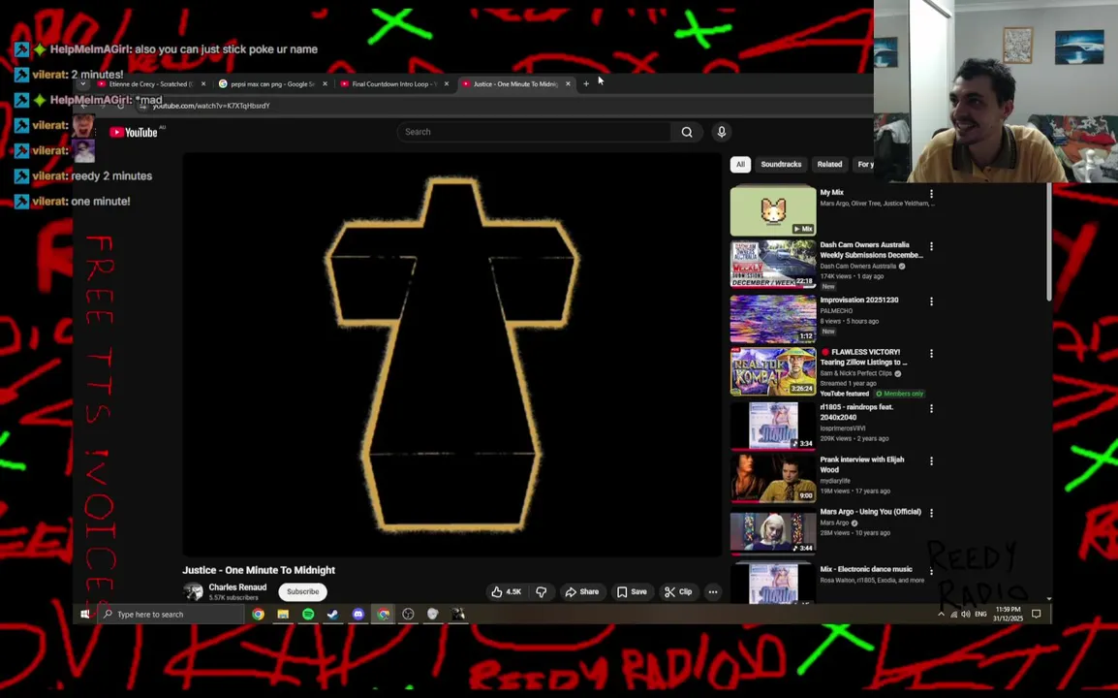Close the Final Countdown Intro Loop tab
The image size is (1118, 698).
pyautogui.click(x=447, y=83)
